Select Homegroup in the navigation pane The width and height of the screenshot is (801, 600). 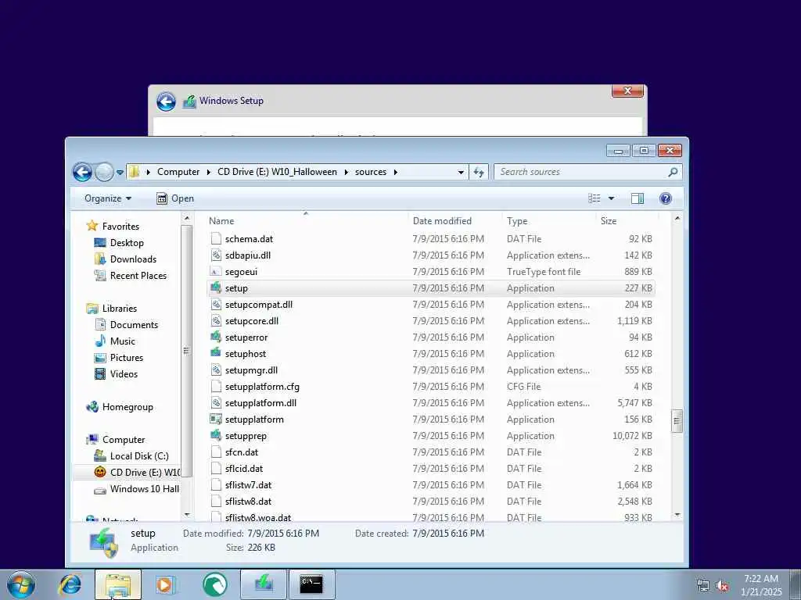pyautogui.click(x=128, y=406)
